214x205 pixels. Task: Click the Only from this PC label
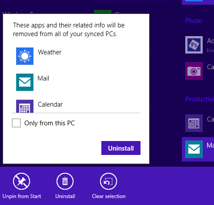(x=50, y=123)
